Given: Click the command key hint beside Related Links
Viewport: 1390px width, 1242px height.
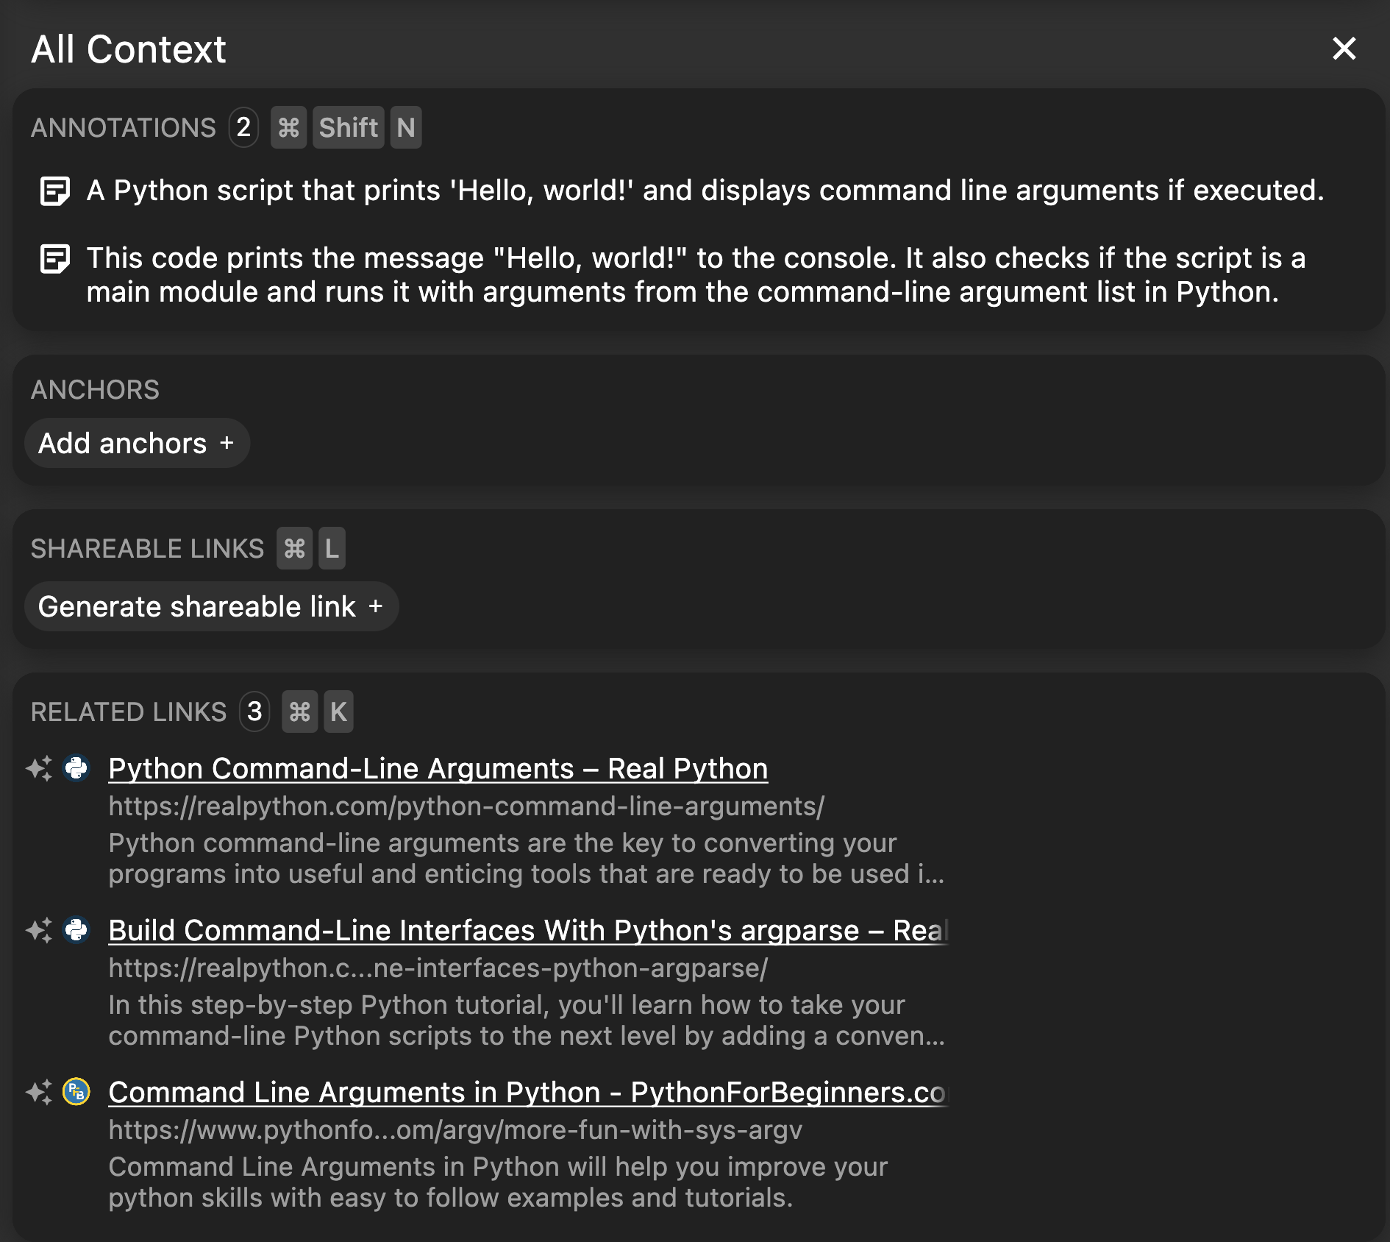Looking at the screenshot, I should click(300, 712).
